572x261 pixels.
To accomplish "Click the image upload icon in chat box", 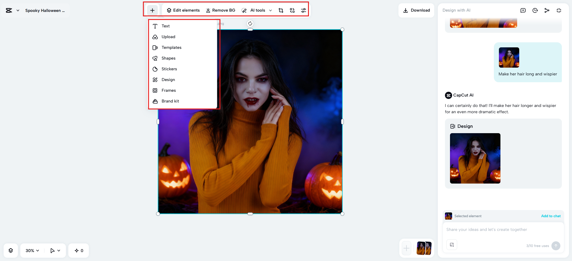I will pos(452,245).
